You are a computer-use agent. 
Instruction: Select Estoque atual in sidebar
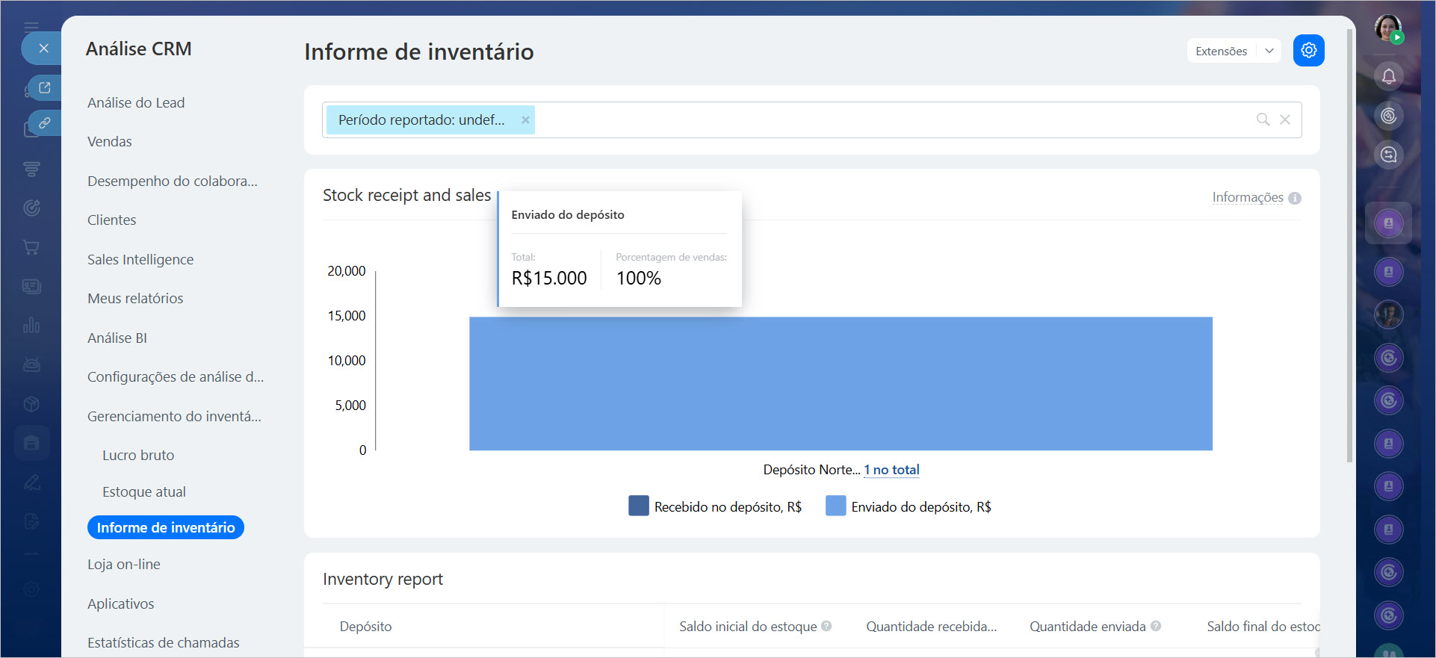[144, 491]
